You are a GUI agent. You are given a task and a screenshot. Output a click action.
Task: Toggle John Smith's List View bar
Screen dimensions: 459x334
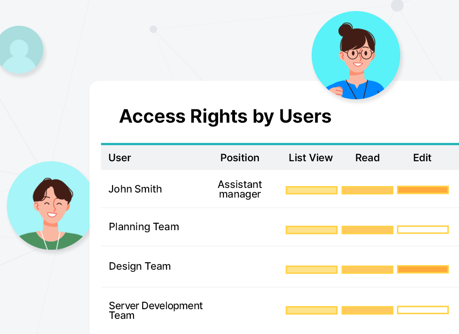coord(312,190)
